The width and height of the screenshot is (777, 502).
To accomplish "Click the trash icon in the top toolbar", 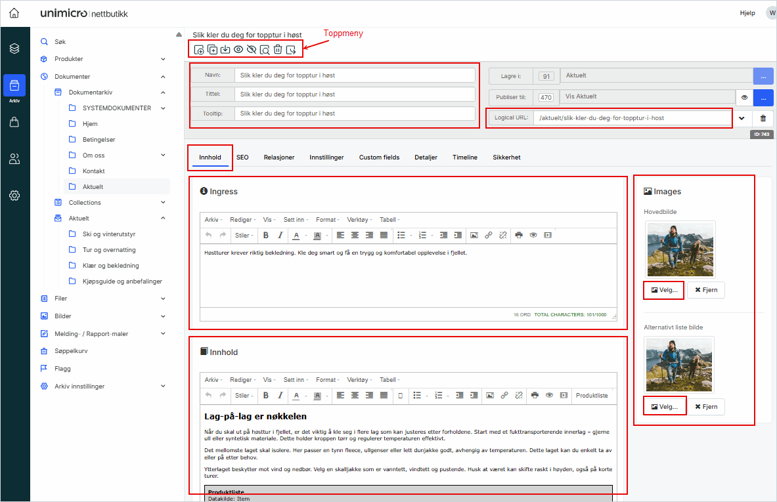I will coord(278,49).
